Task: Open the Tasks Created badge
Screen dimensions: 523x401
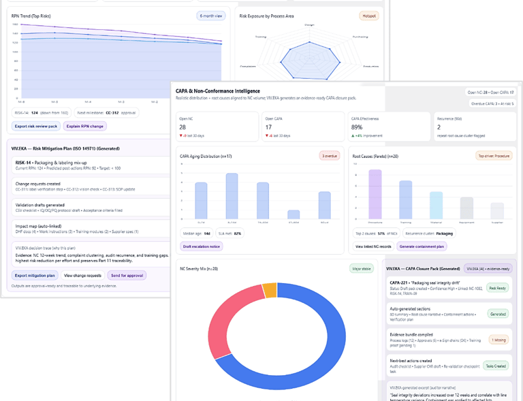Action: pos(496,366)
